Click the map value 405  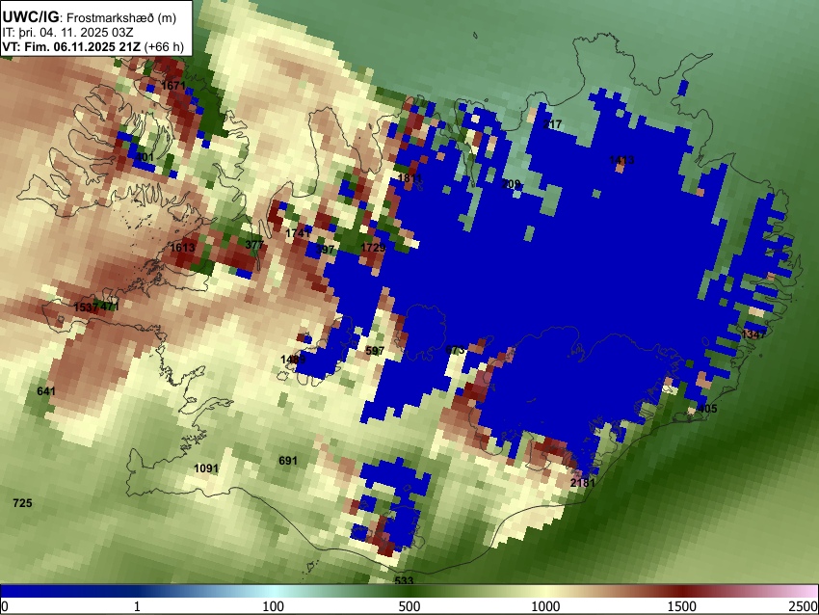point(708,409)
